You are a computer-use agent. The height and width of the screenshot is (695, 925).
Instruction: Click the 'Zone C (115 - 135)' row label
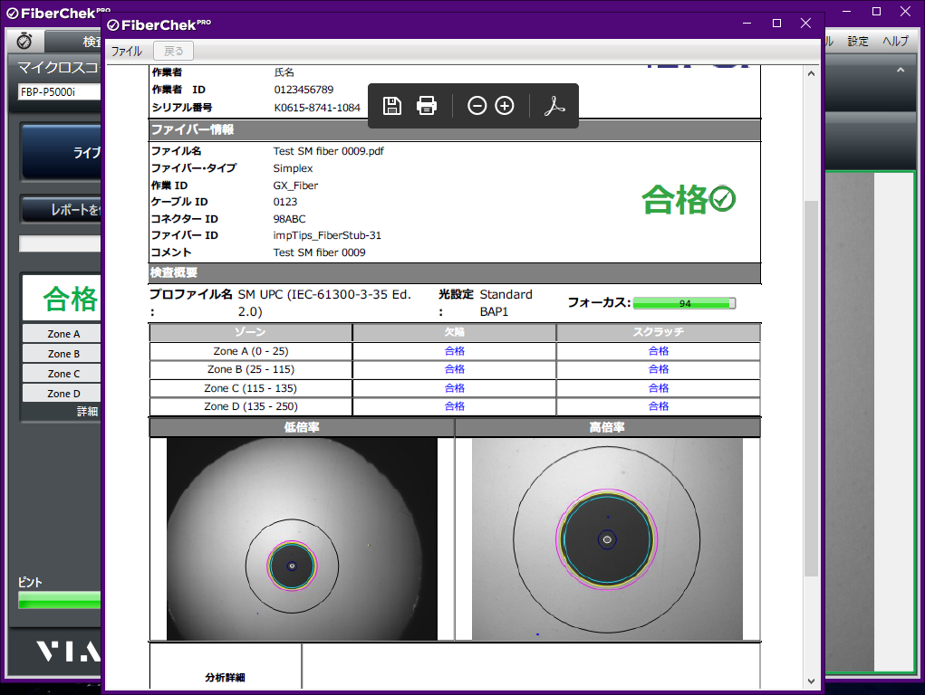click(251, 388)
